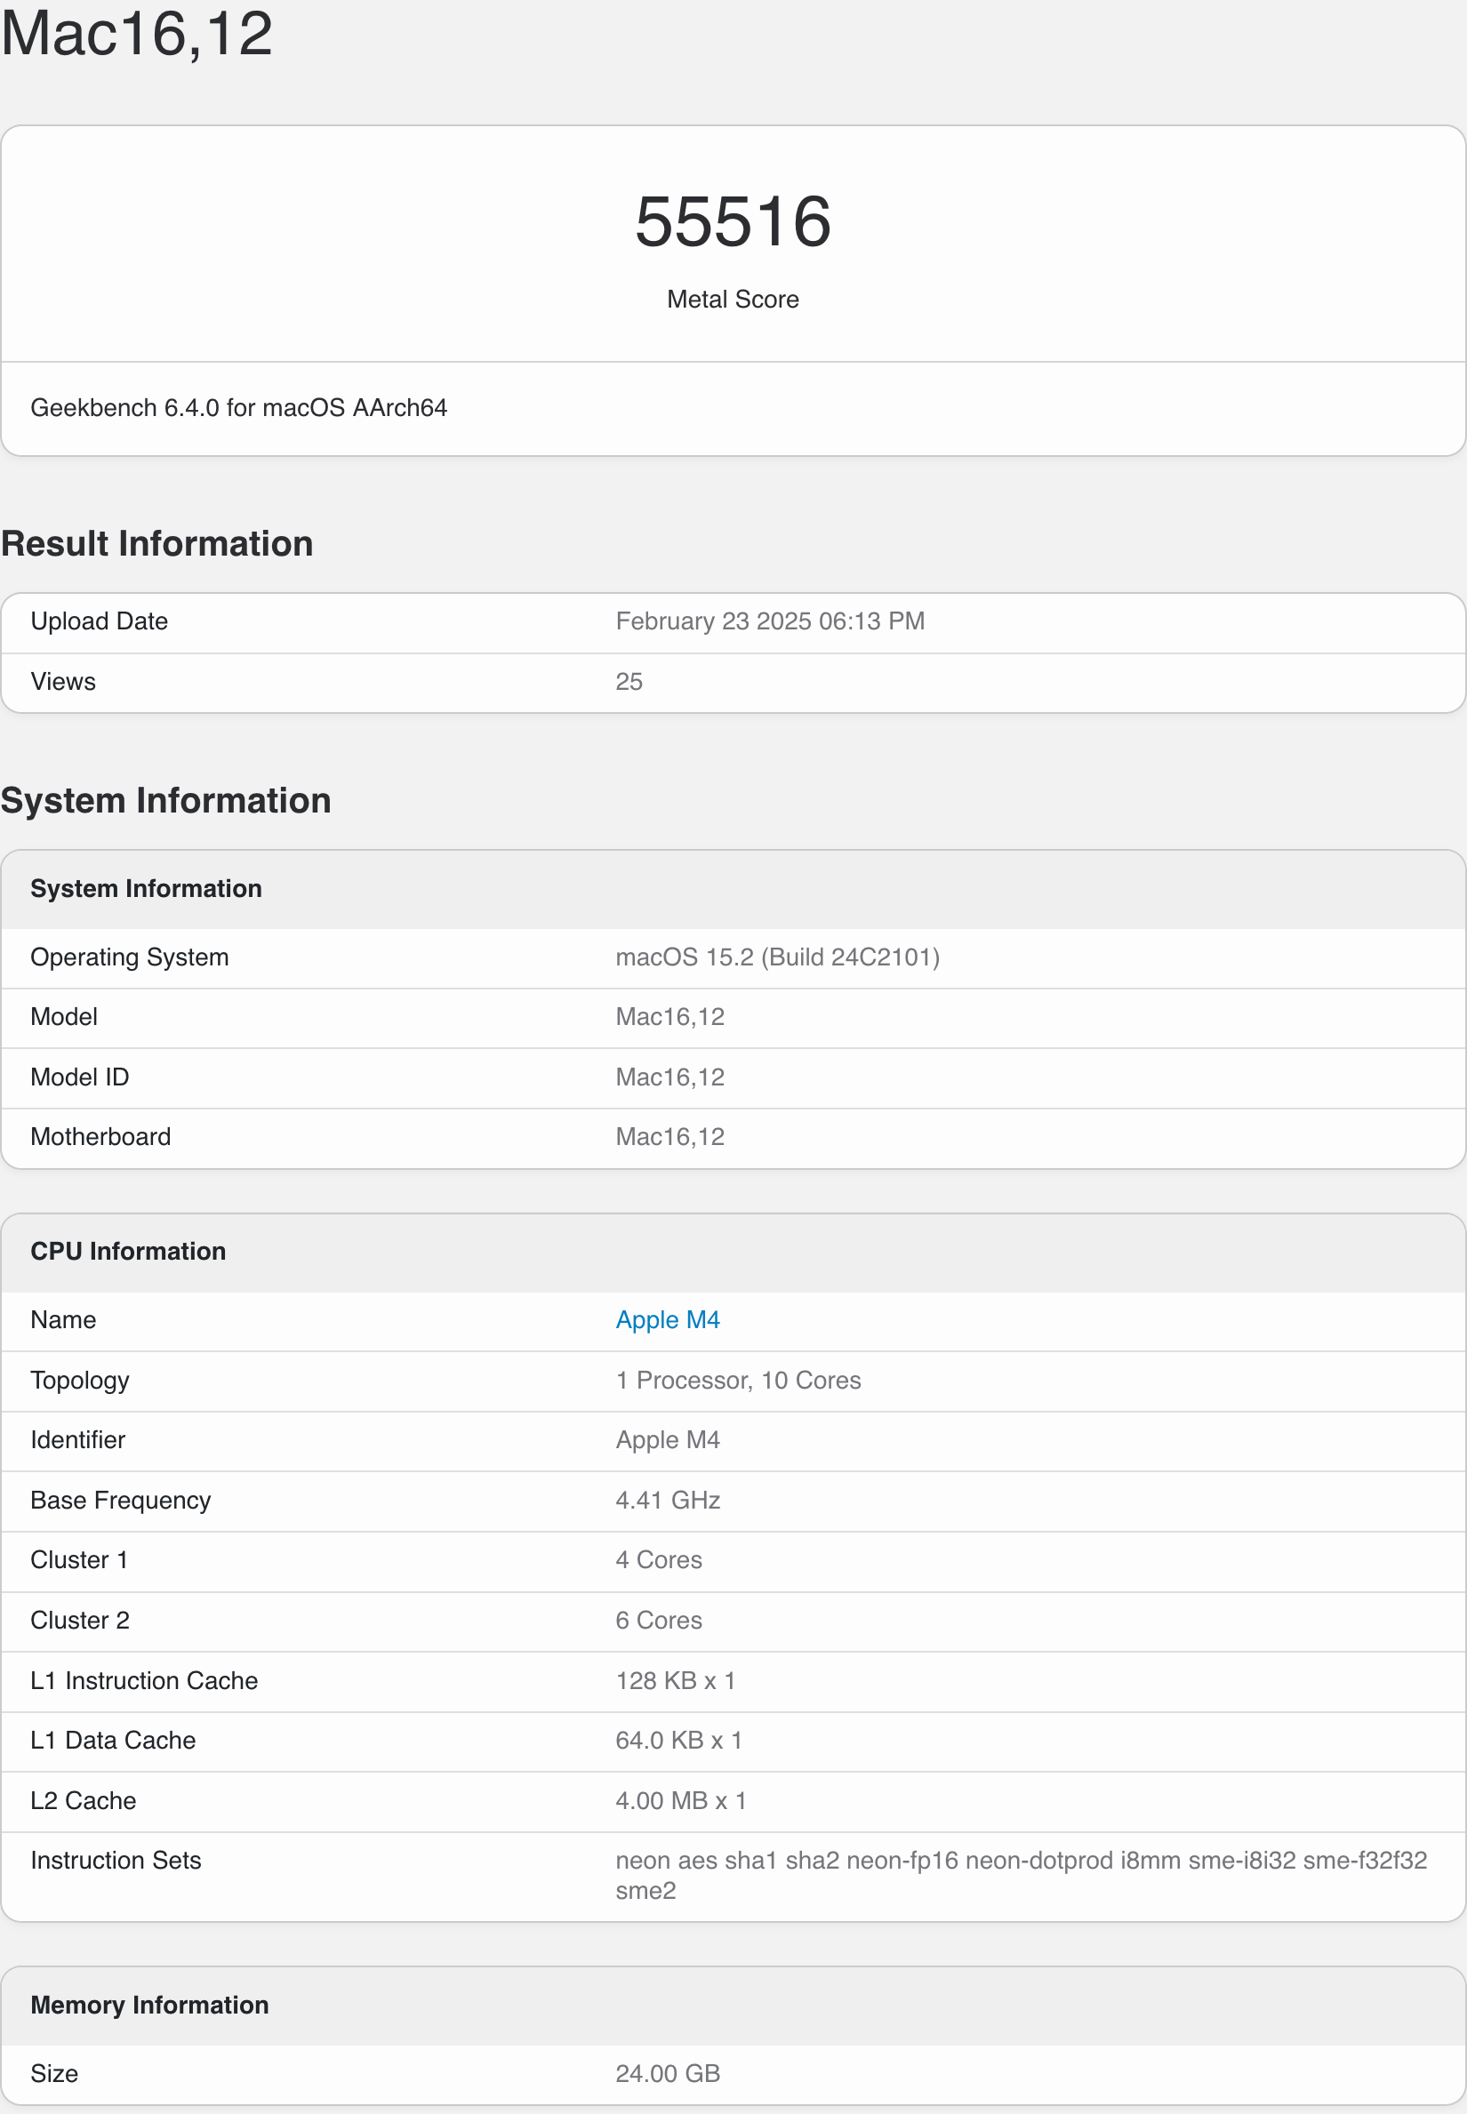The width and height of the screenshot is (1467, 2114).
Task: Click the views count 25
Action: 629,682
